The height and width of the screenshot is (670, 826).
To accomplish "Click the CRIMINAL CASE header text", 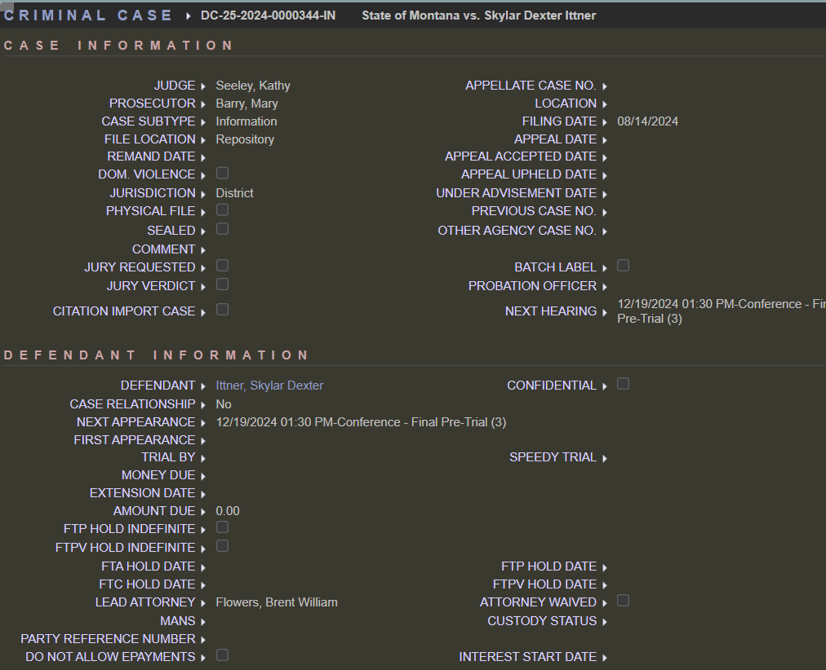I will click(x=88, y=15).
